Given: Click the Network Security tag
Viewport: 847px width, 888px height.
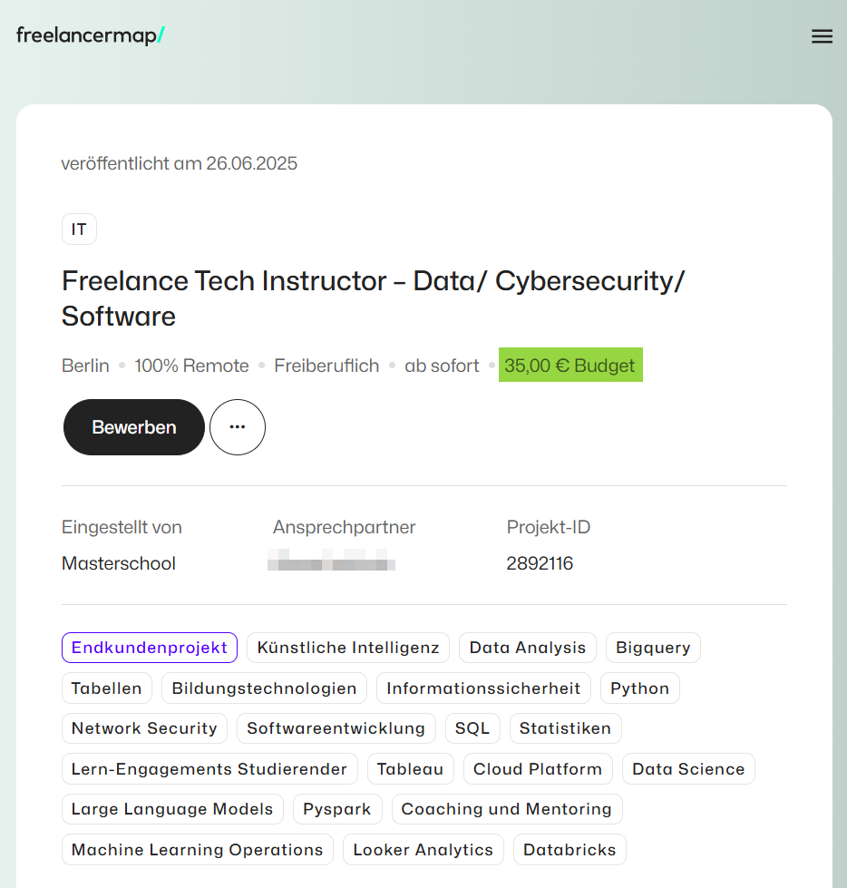Looking at the screenshot, I should tap(144, 728).
